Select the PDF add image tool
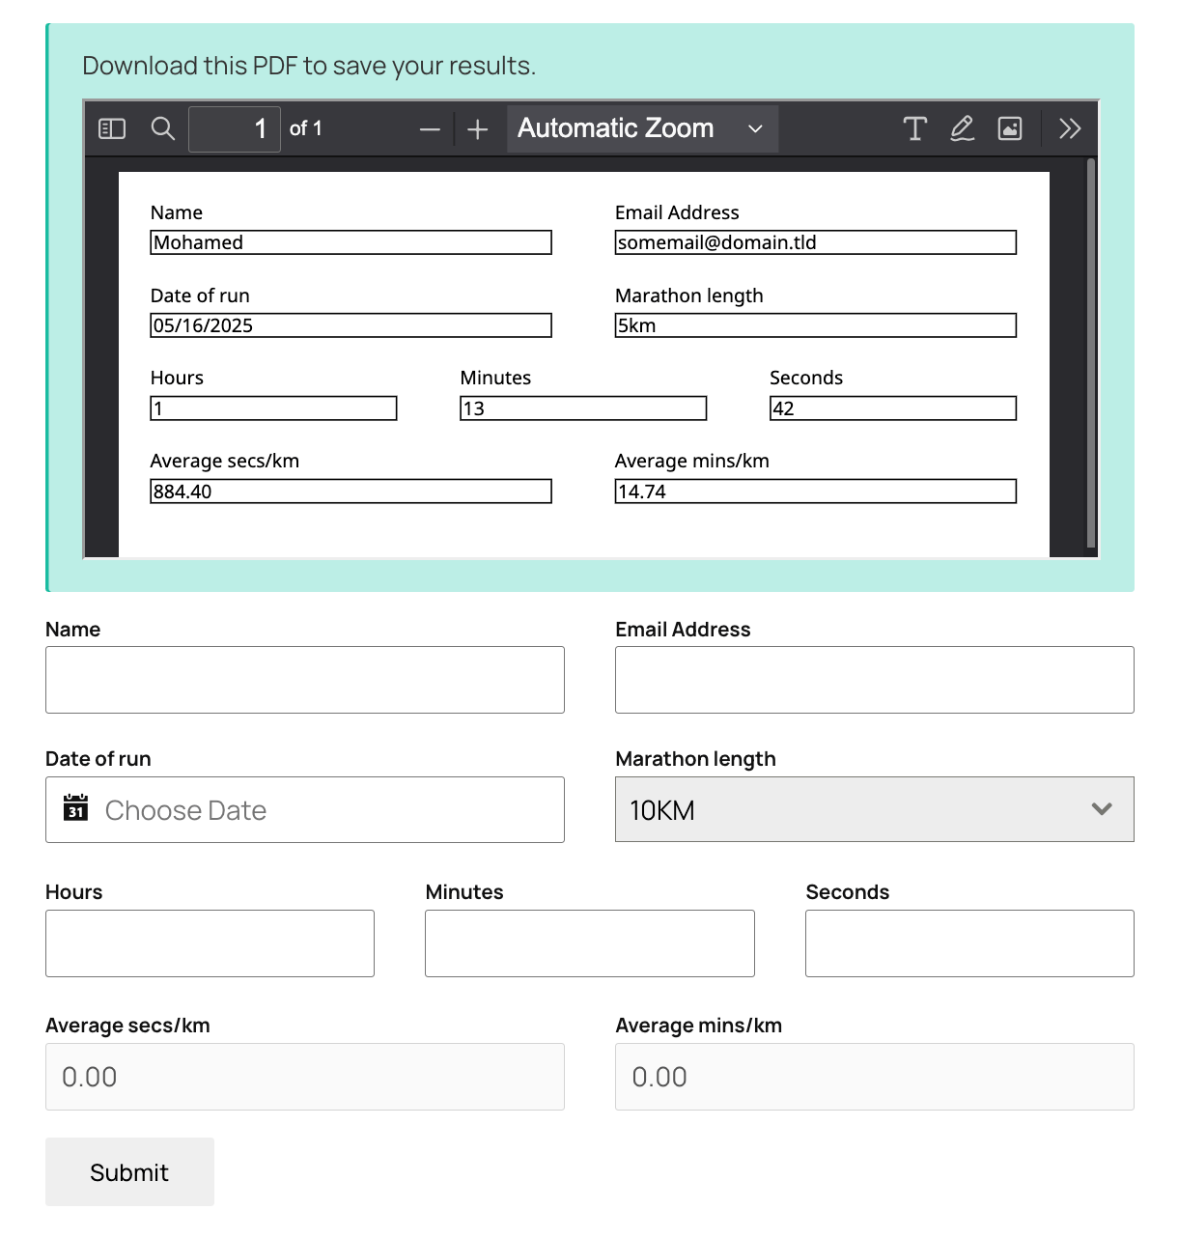The image size is (1178, 1238). coord(1010,128)
